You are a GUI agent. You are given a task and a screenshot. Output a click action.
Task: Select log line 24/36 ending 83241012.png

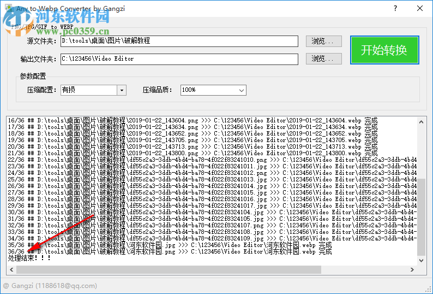[x=212, y=173]
